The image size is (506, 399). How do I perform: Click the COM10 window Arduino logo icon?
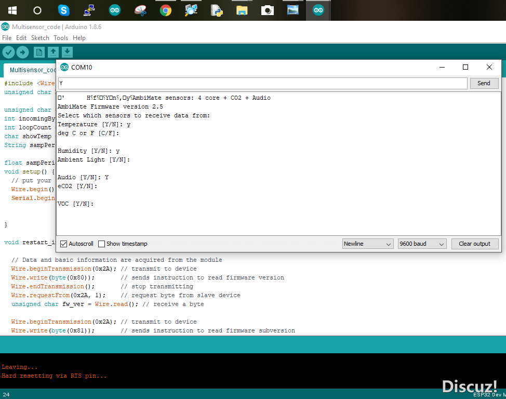point(64,67)
